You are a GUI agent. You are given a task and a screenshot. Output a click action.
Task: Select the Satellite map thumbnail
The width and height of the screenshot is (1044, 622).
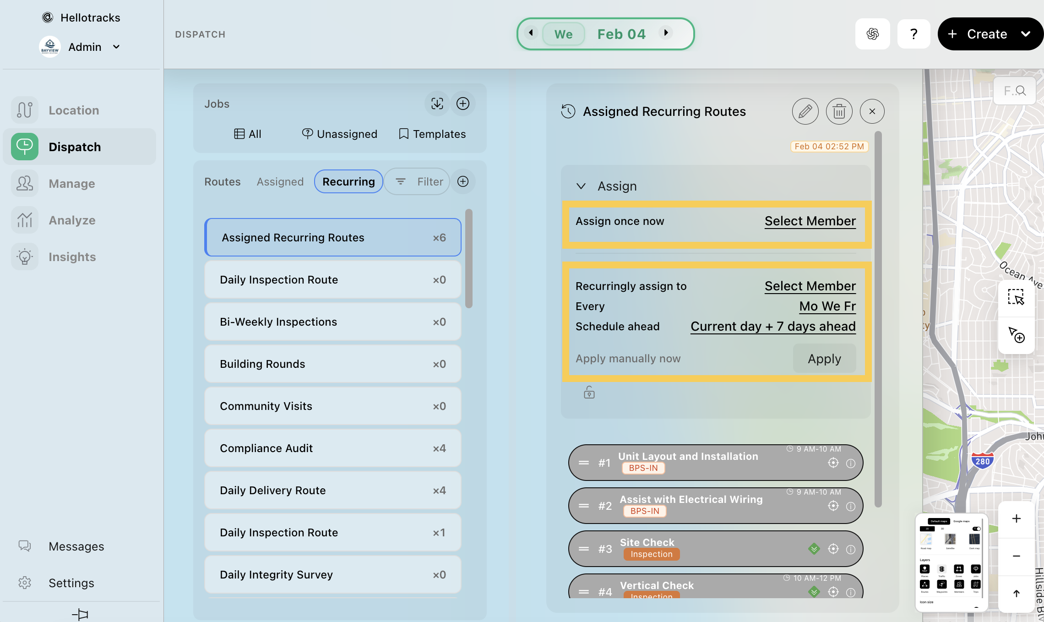click(x=950, y=539)
